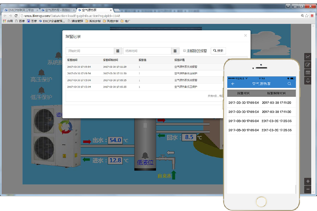Tap the back arrow in phone app

233,84
